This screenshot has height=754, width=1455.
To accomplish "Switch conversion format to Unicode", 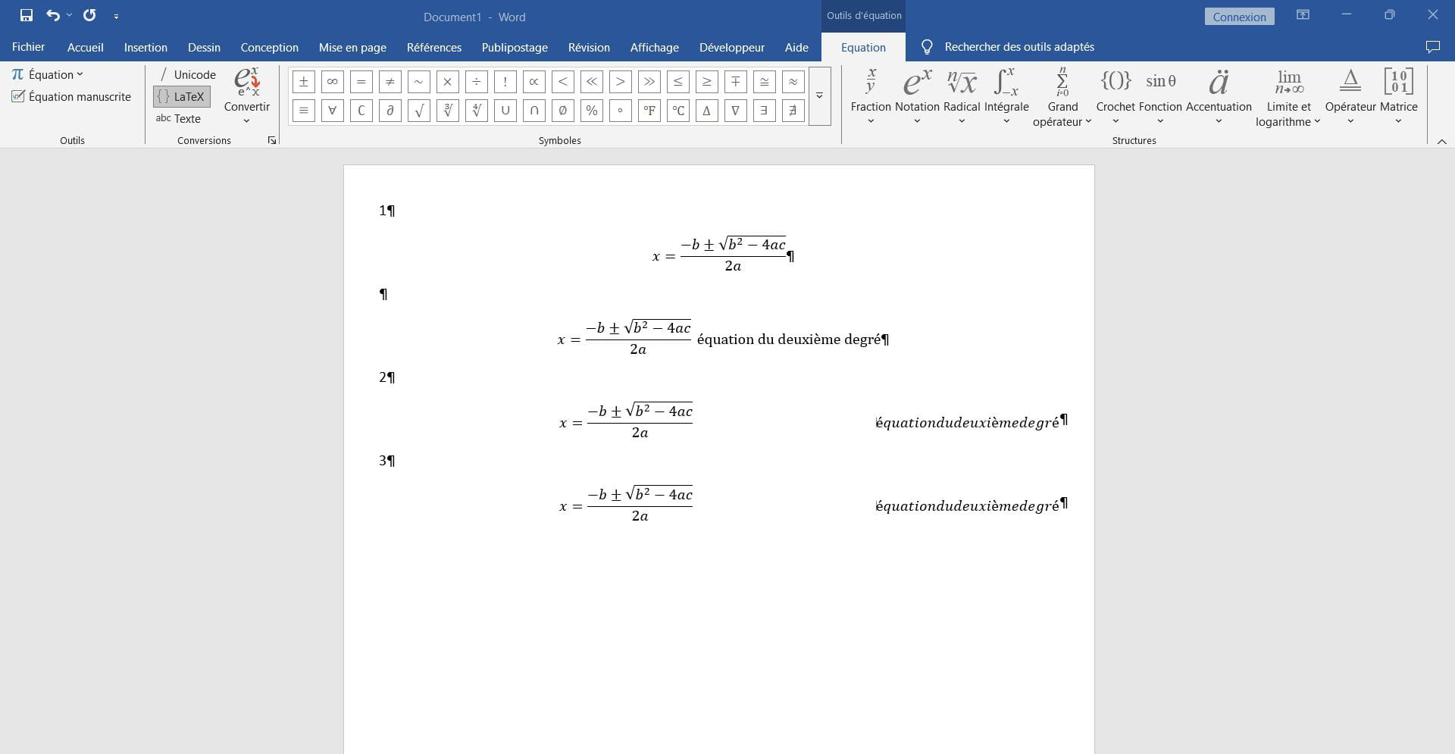I will pyautogui.click(x=187, y=74).
